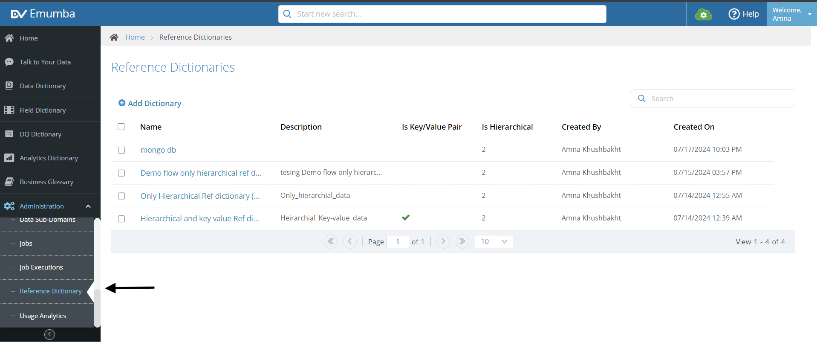Click the Help question mark icon
The width and height of the screenshot is (817, 342).
coord(734,14)
